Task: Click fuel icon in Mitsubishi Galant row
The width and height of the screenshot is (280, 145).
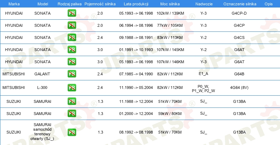Action: click(x=72, y=74)
